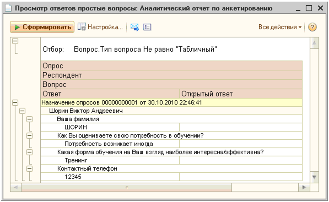Viewport: 329px width, 202px height.
Task: Select the 12345 answer cell
Action: pyautogui.click(x=110, y=177)
